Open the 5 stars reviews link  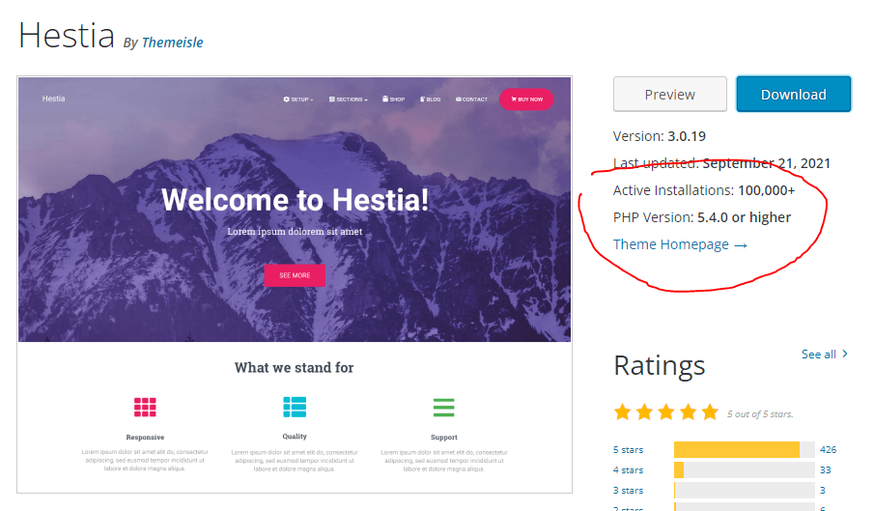tap(628, 450)
